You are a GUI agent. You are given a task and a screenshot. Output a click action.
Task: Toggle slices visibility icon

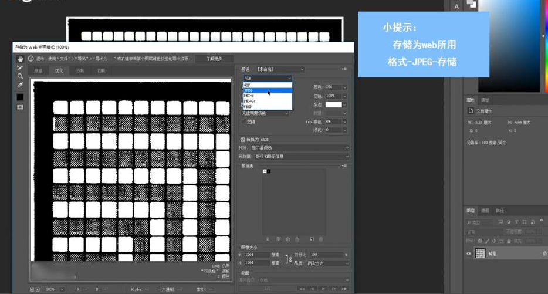click(x=20, y=107)
